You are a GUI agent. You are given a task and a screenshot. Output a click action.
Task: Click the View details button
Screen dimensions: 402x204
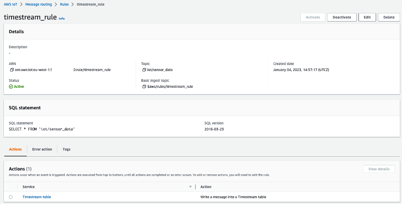(x=379, y=169)
